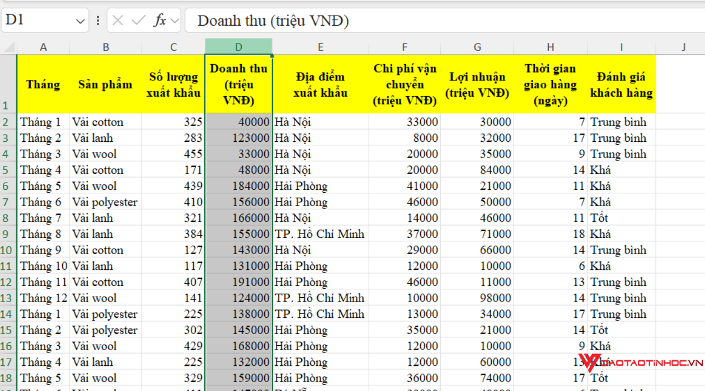This screenshot has width=705, height=391.
Task: Click the header "Chi phí vận chuyển"
Action: 405,84
